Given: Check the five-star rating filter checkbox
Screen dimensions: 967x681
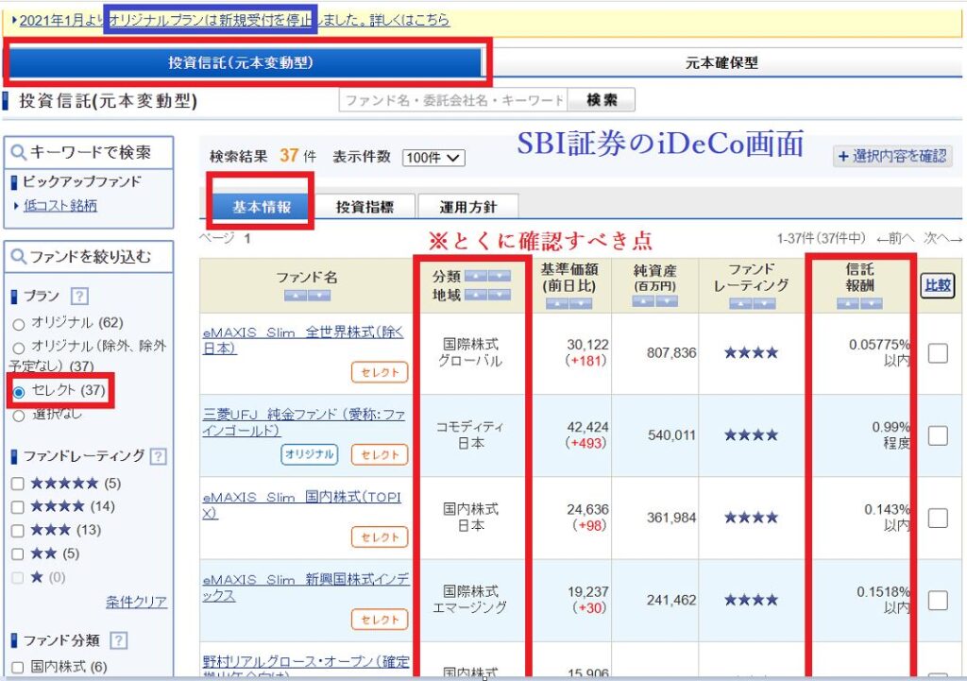Looking at the screenshot, I should [18, 484].
